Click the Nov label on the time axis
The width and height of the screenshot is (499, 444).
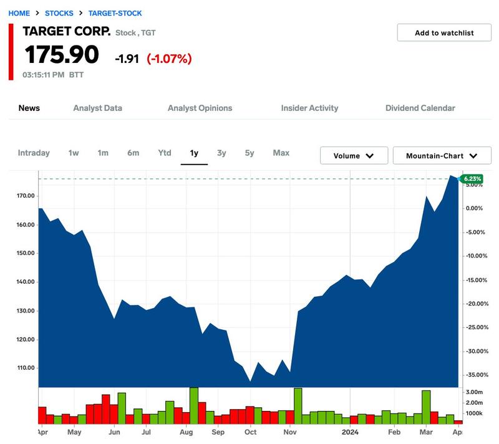290,432
